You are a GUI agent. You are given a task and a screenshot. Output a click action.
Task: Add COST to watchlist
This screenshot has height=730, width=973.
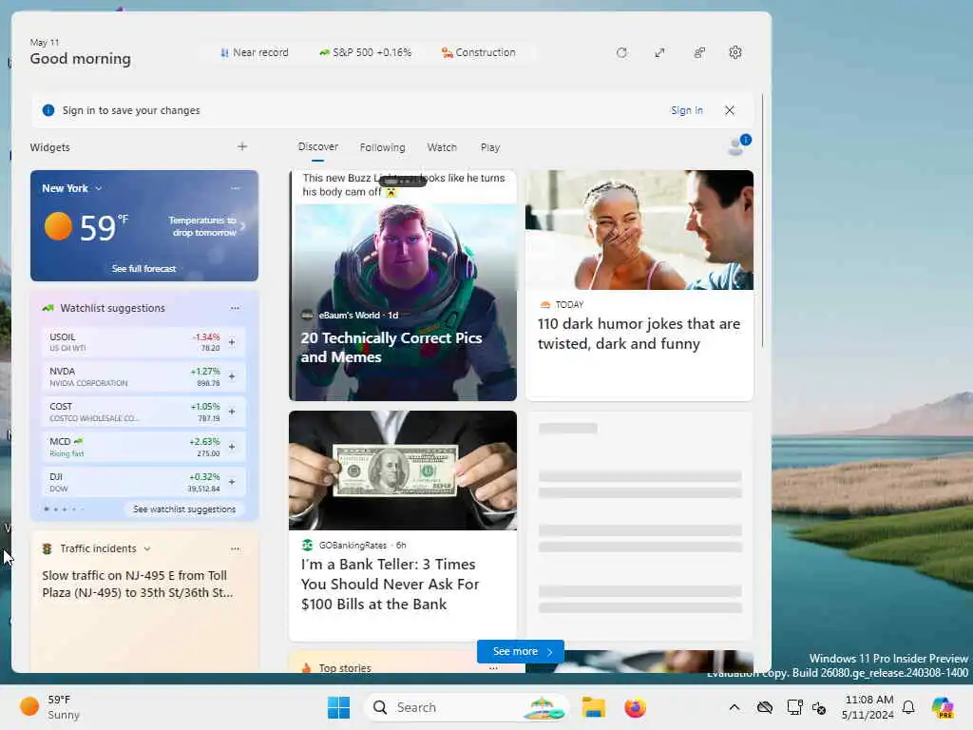point(232,411)
